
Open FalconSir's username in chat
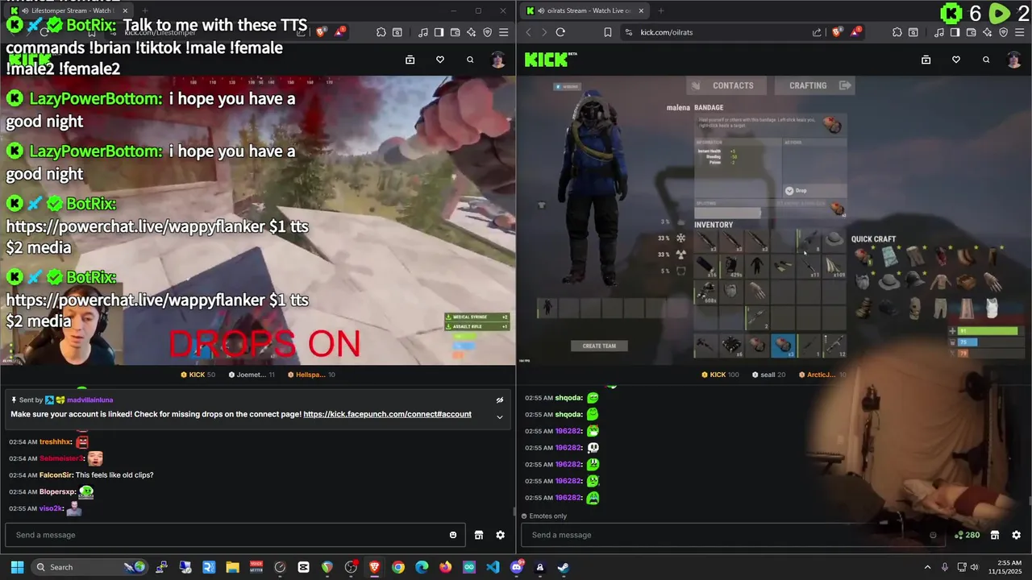click(55, 475)
